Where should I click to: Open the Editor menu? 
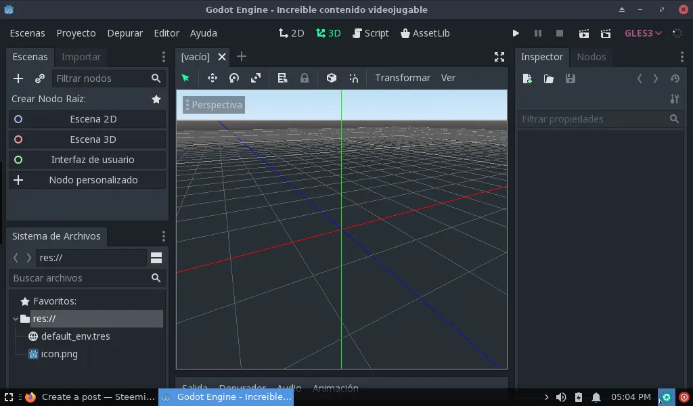[x=166, y=33]
